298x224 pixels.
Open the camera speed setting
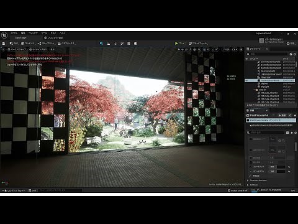tap(235, 50)
